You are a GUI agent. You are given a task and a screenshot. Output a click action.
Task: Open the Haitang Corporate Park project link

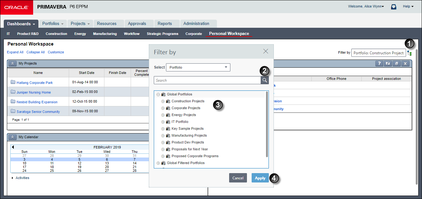[x=35, y=83]
